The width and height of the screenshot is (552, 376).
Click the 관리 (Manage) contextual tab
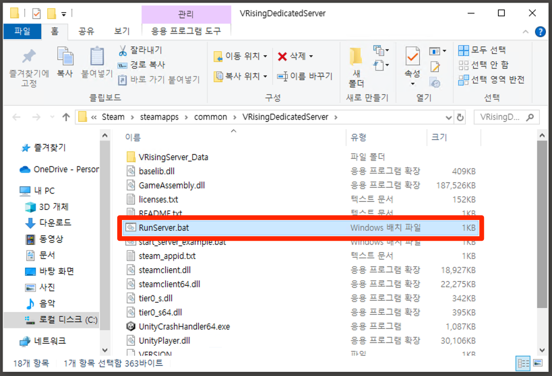[x=186, y=14]
